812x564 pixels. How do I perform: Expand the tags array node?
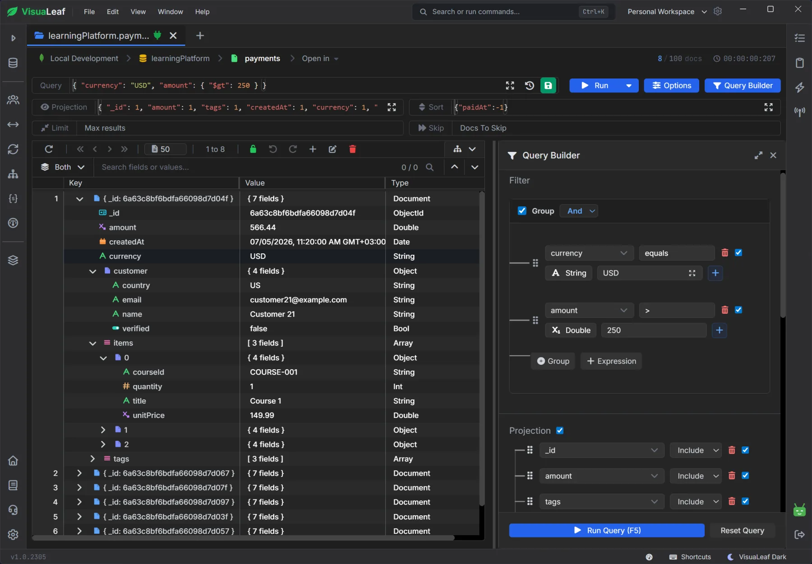tap(92, 459)
